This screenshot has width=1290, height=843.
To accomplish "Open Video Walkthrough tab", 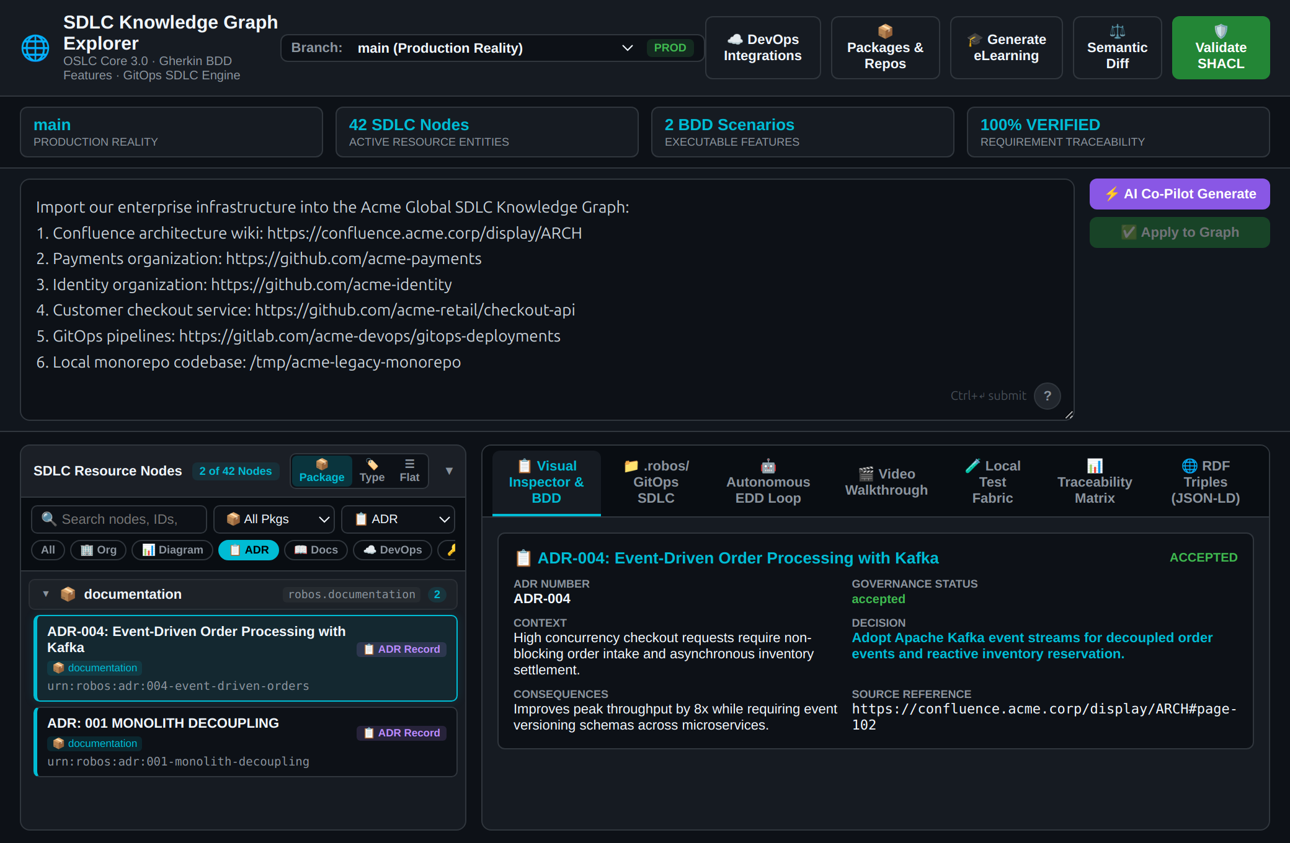I will pyautogui.click(x=886, y=482).
